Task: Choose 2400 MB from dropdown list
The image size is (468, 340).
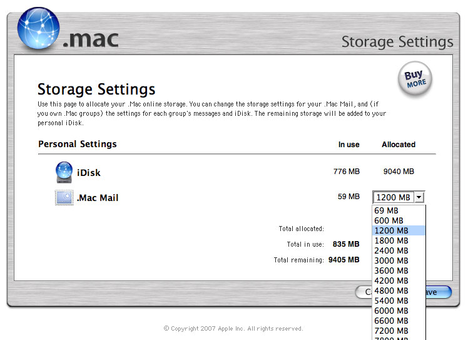Action: point(391,251)
